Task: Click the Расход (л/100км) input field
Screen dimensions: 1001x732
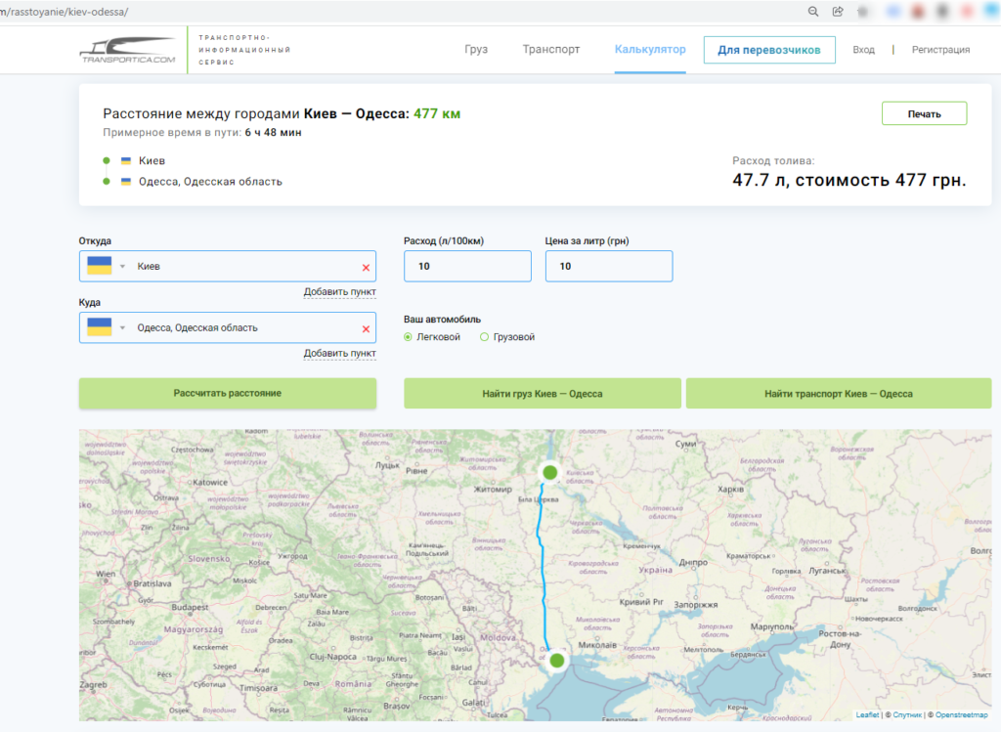Action: point(467,266)
